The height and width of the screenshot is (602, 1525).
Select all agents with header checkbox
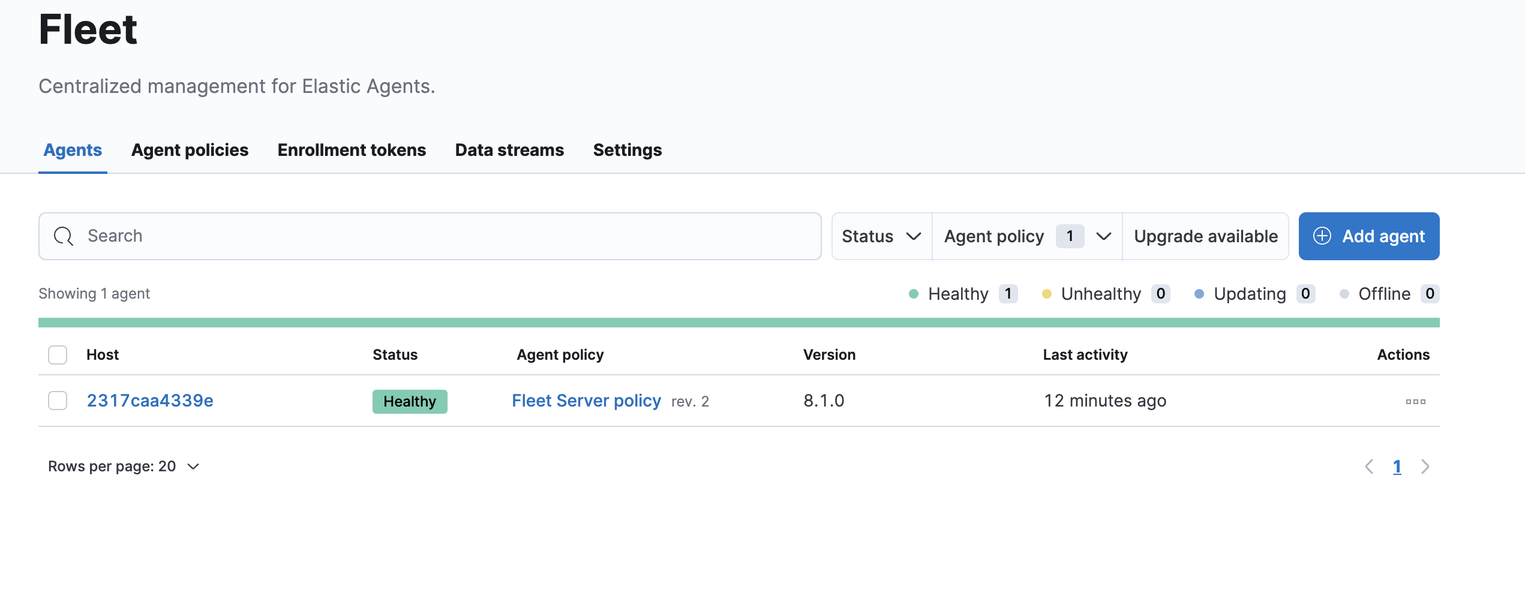point(58,355)
